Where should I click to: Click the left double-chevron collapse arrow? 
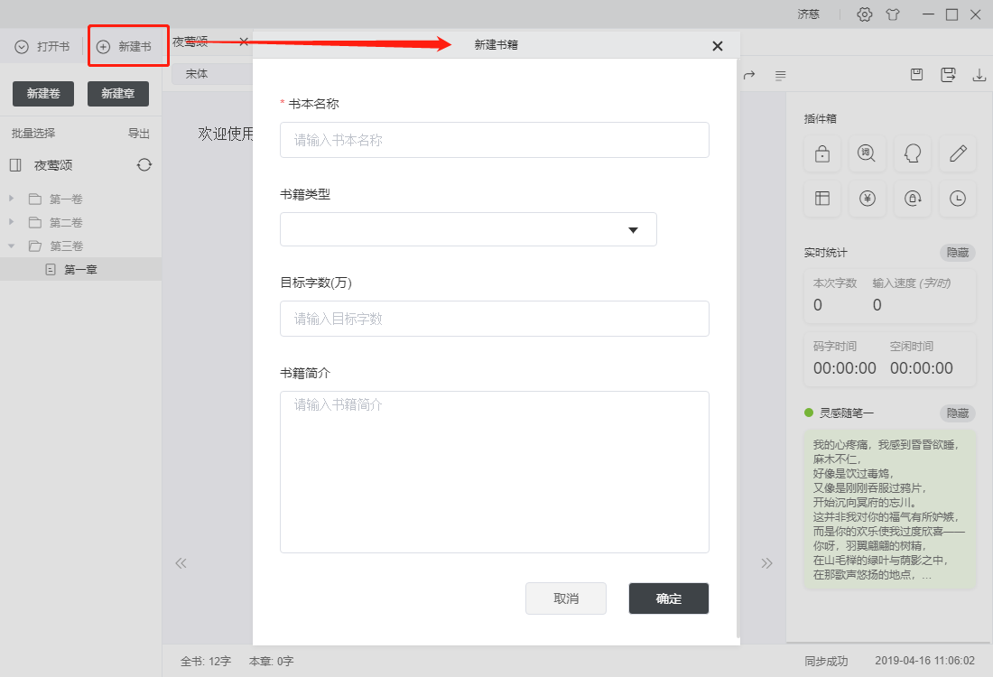[x=181, y=563]
